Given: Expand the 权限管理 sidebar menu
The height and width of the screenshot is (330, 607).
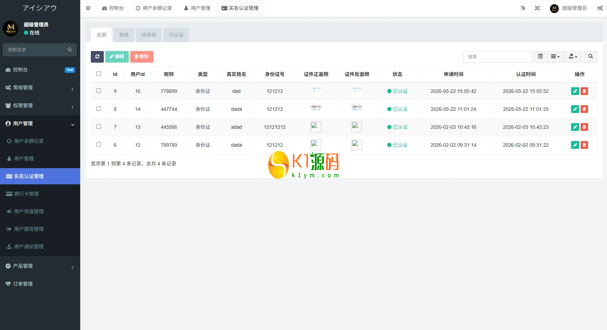Looking at the screenshot, I should (x=40, y=106).
